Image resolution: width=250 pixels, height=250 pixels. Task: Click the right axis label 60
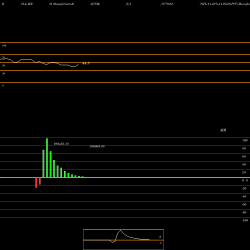pyautogui.click(x=244, y=156)
